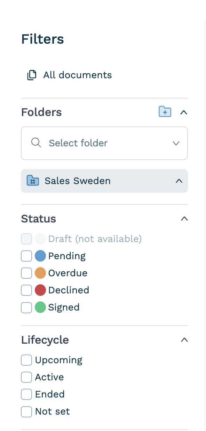Click the green Signed status dot
Image resolution: width=206 pixels, height=431 pixels.
40,307
